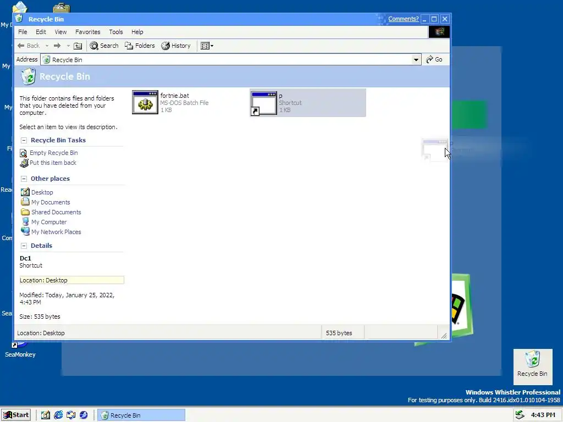Launch Internet Explorer from quick launch
Screen dimensions: 563x422
pyautogui.click(x=58, y=415)
